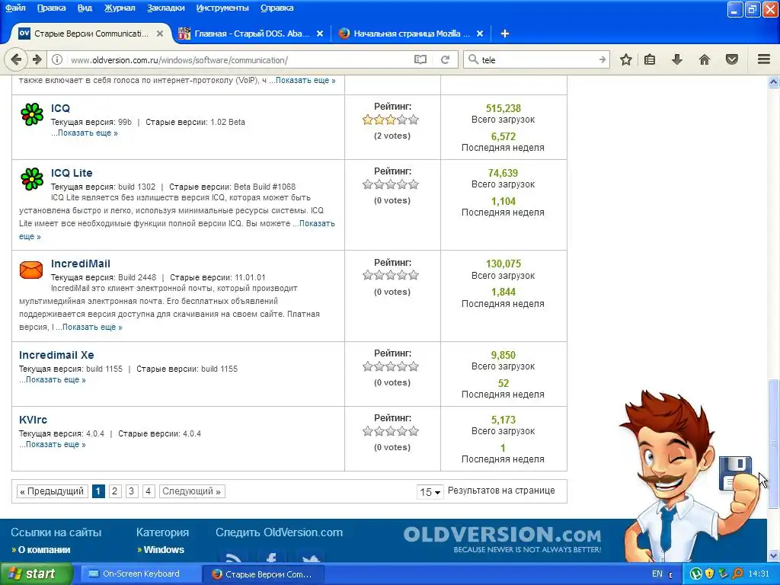Bookmark this page with the star icon

[x=626, y=59]
